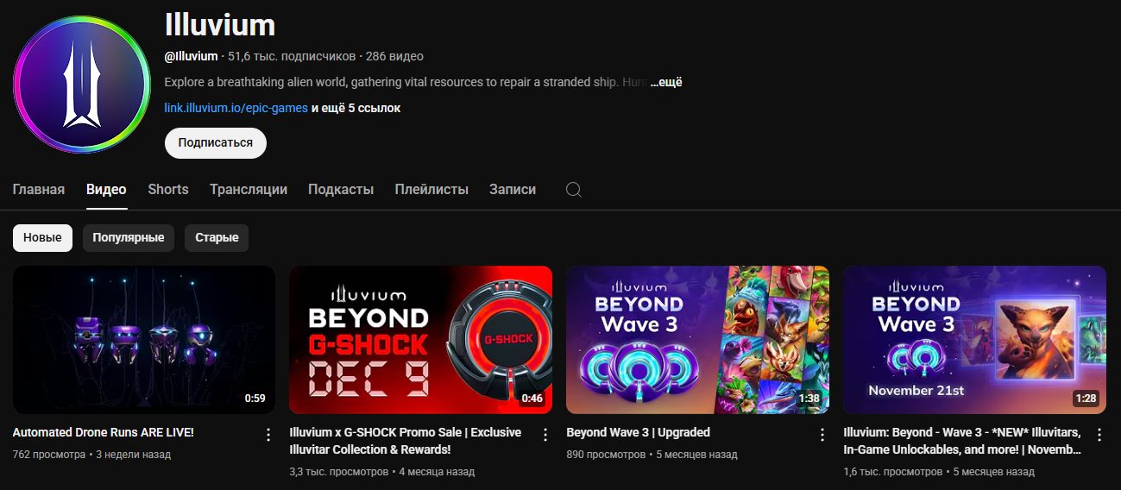Viewport: 1121px width, 490px height.
Task: Click 3,3 тыс. просмотров metadata text
Action: coord(338,472)
